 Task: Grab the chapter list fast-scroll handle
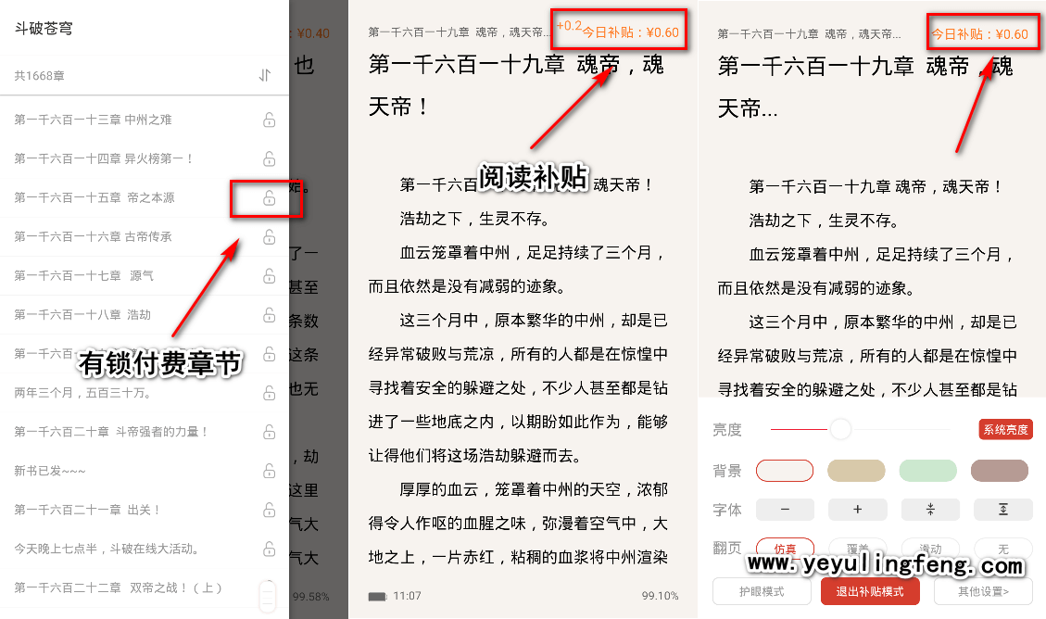click(x=268, y=596)
